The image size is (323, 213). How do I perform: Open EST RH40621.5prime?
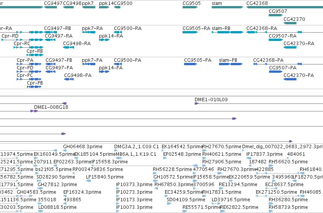pyautogui.click(x=222, y=154)
